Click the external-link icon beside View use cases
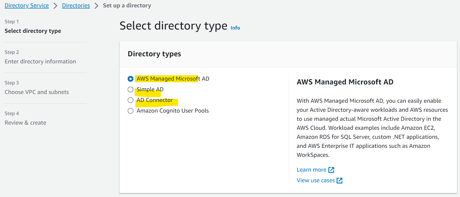 339,181
